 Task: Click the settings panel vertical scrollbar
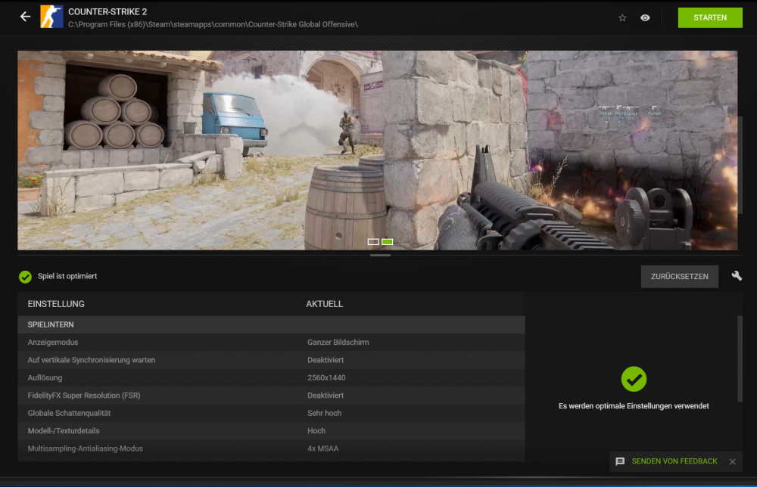click(x=740, y=359)
